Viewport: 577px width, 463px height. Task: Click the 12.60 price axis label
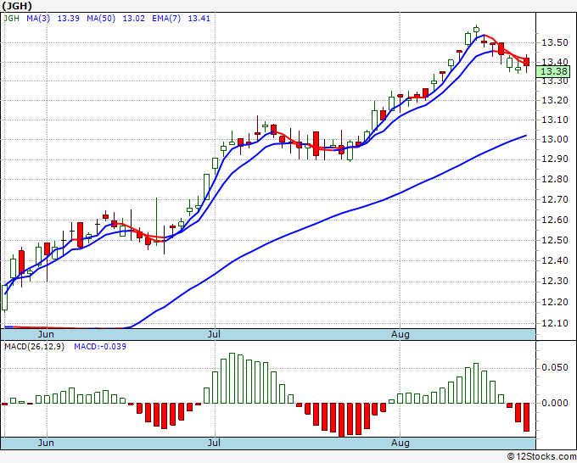pyautogui.click(x=555, y=220)
